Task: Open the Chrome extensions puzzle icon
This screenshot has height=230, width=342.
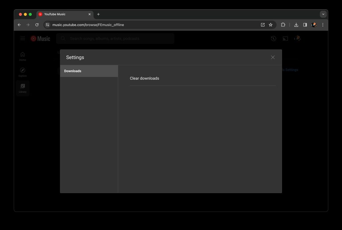Action: pyautogui.click(x=283, y=25)
